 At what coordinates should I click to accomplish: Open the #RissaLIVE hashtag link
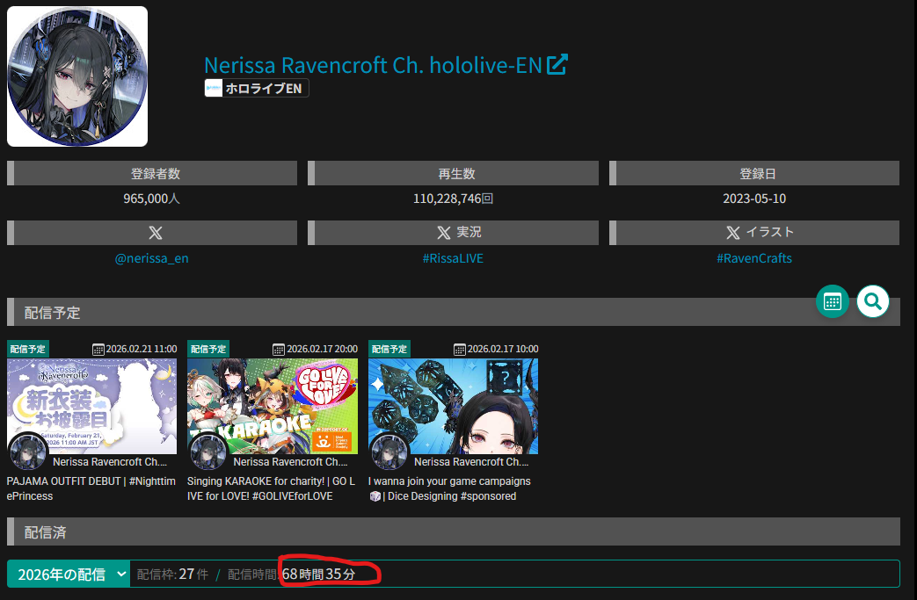pyautogui.click(x=453, y=258)
